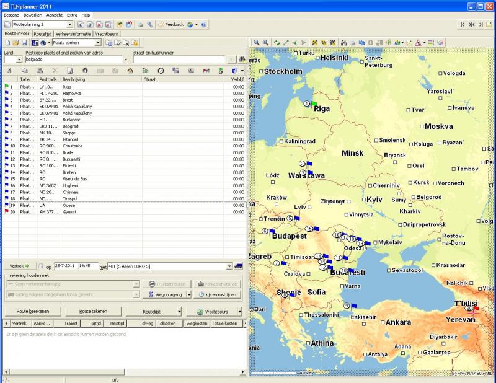Open the Aanzicht menu
Image resolution: width=496 pixels, height=383 pixels.
[55, 15]
